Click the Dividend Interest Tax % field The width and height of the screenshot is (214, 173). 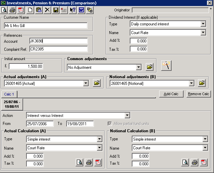click(138, 49)
